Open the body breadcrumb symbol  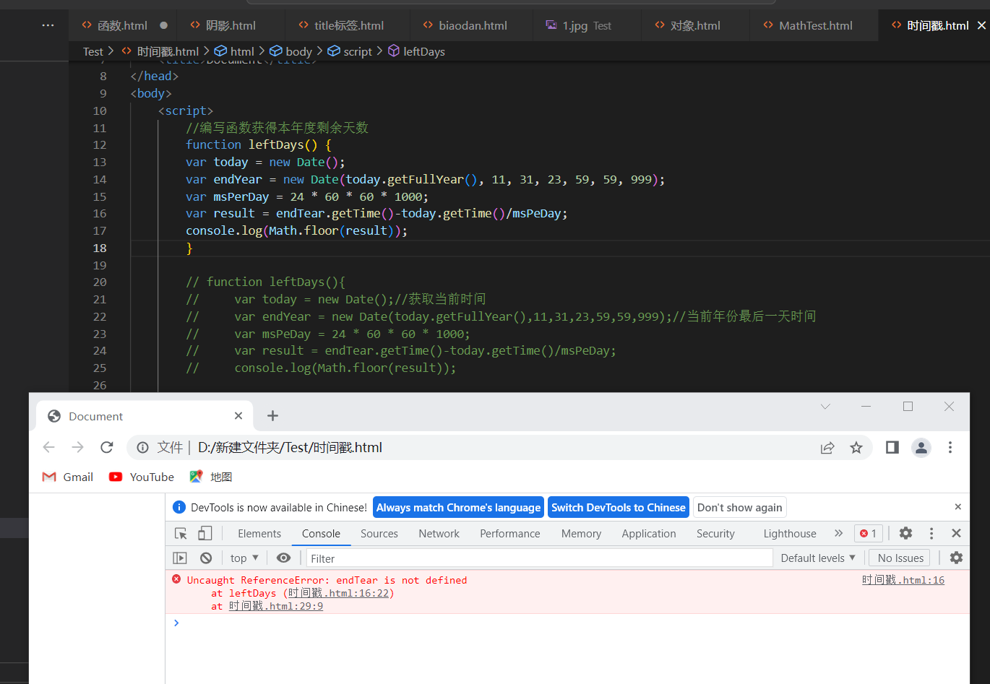(298, 51)
